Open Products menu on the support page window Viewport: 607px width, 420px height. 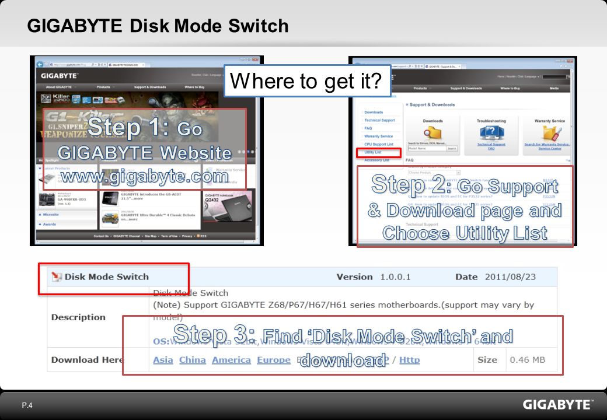click(420, 88)
